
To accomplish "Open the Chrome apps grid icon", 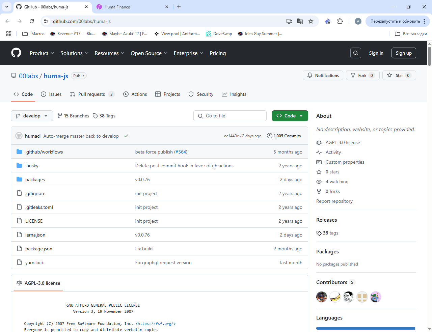I will coord(9,34).
